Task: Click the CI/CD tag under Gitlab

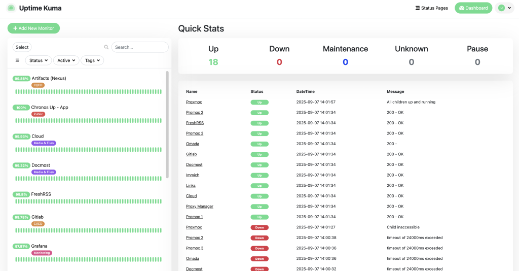Action: click(x=38, y=224)
